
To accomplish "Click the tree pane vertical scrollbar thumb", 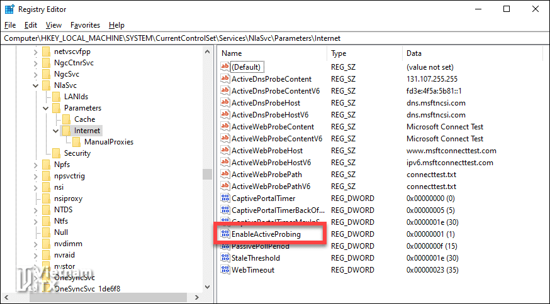I will 207,174.
